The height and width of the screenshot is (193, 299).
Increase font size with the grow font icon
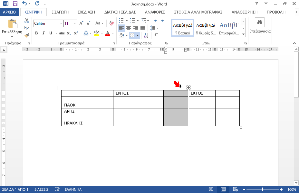click(81, 23)
